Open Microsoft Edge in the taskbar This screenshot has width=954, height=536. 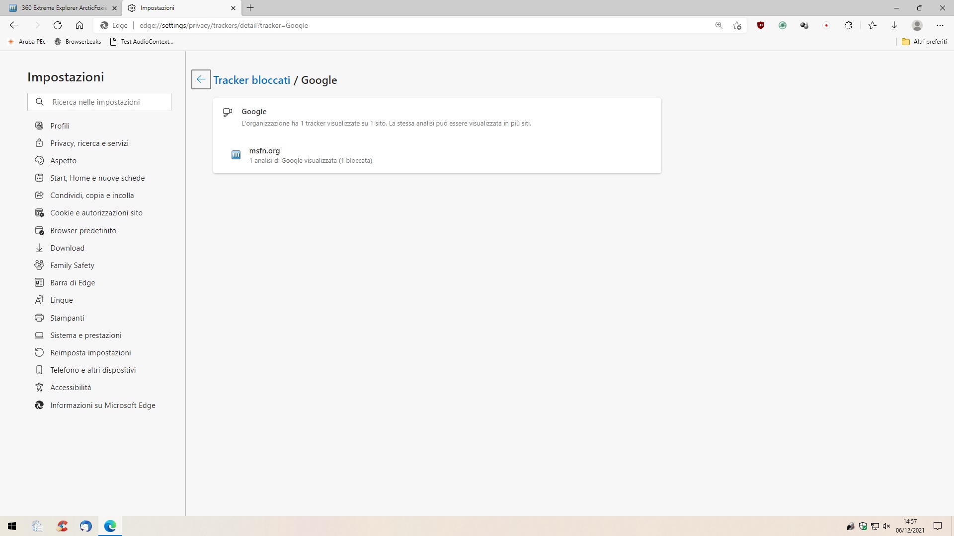click(x=110, y=526)
